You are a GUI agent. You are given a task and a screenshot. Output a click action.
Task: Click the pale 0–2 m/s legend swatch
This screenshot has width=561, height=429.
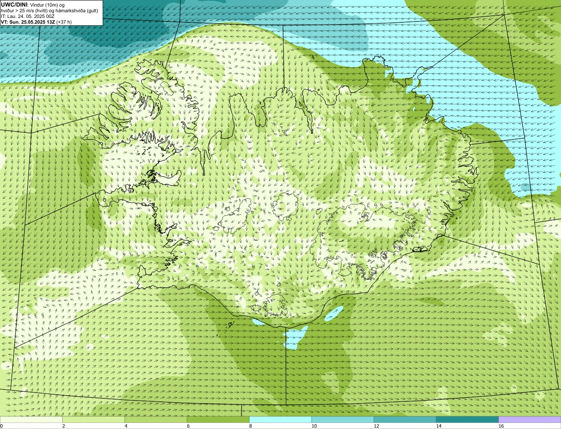coord(31,419)
